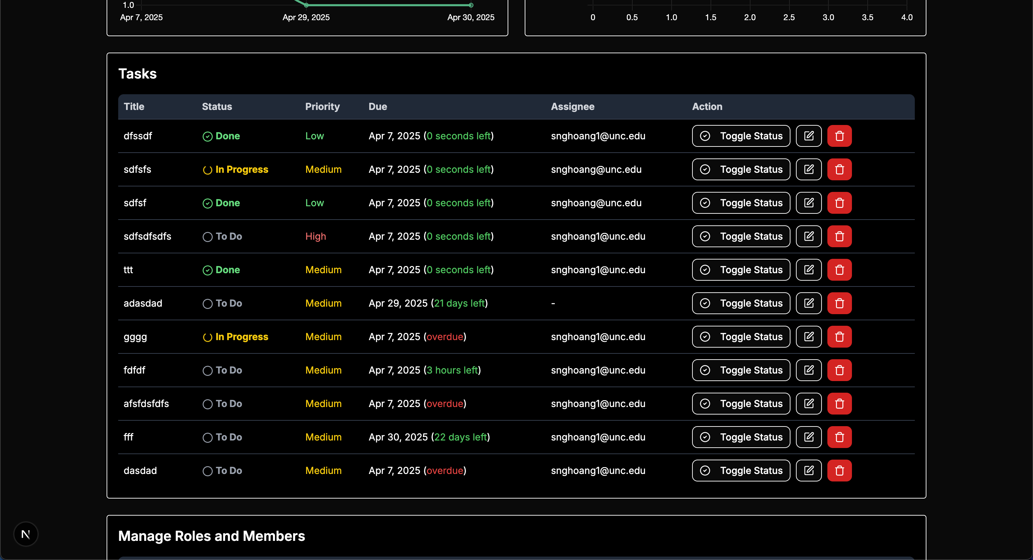Click the To Do status of sdfsdfsdfs
Screen dimensions: 1033x560
pyautogui.click(x=223, y=236)
